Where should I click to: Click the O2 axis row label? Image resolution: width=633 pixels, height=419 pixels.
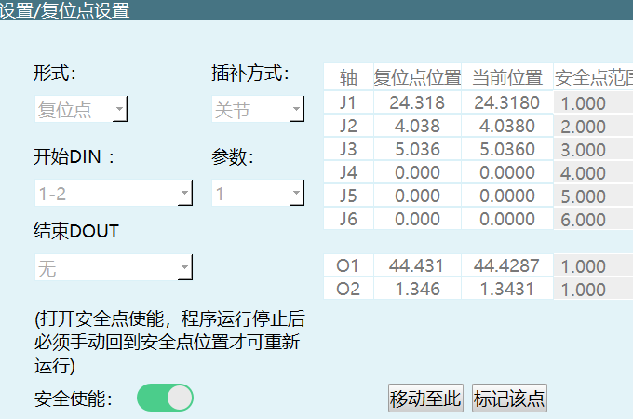tap(348, 289)
